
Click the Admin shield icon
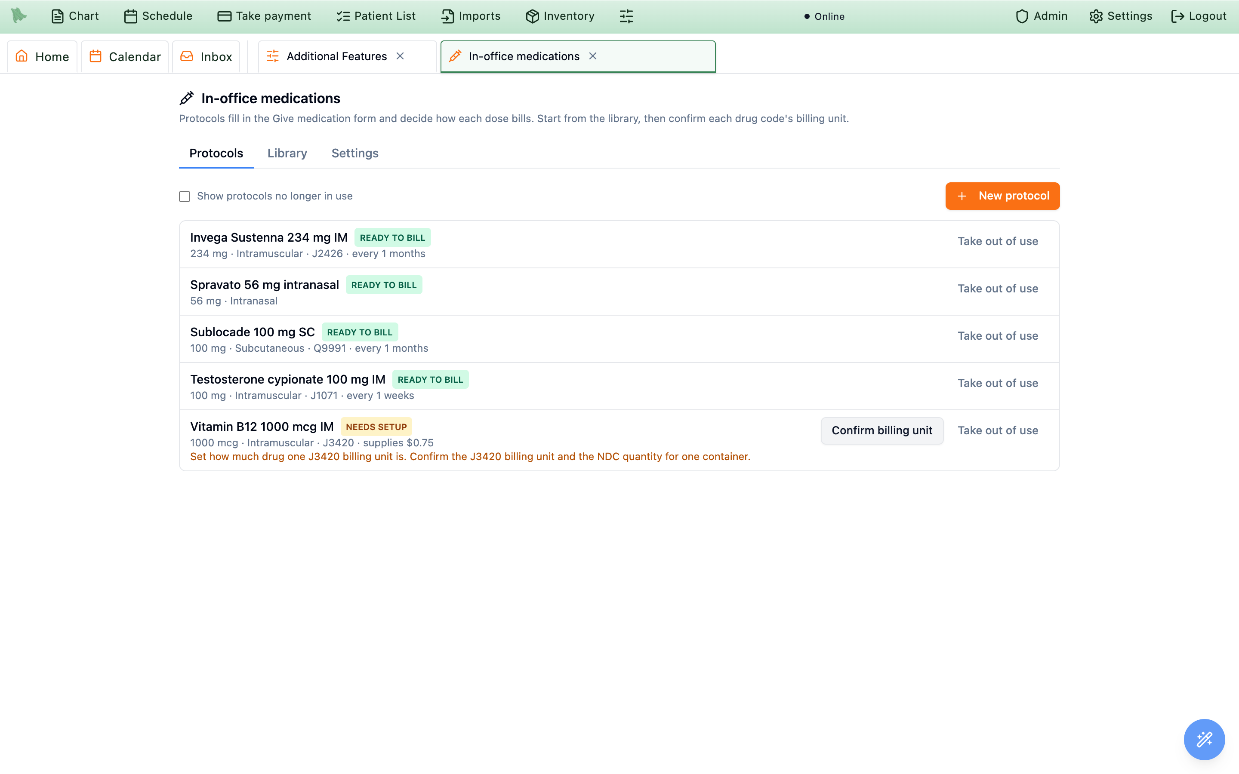click(x=1022, y=16)
